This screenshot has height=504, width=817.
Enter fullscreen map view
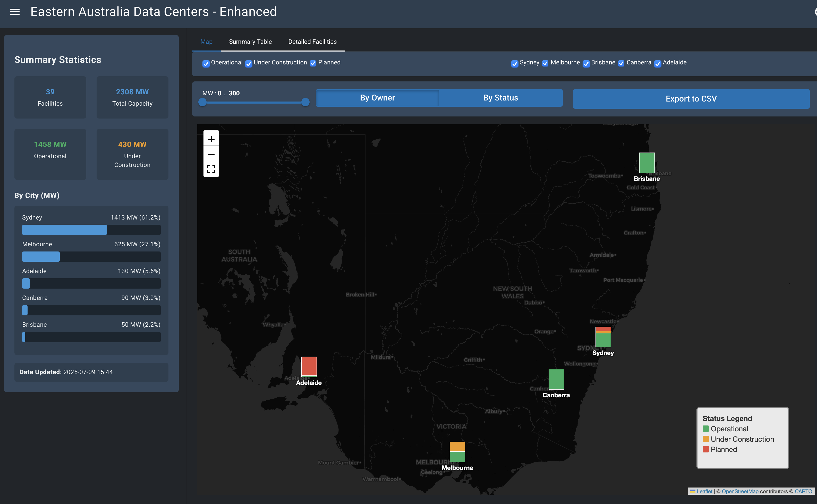211,169
